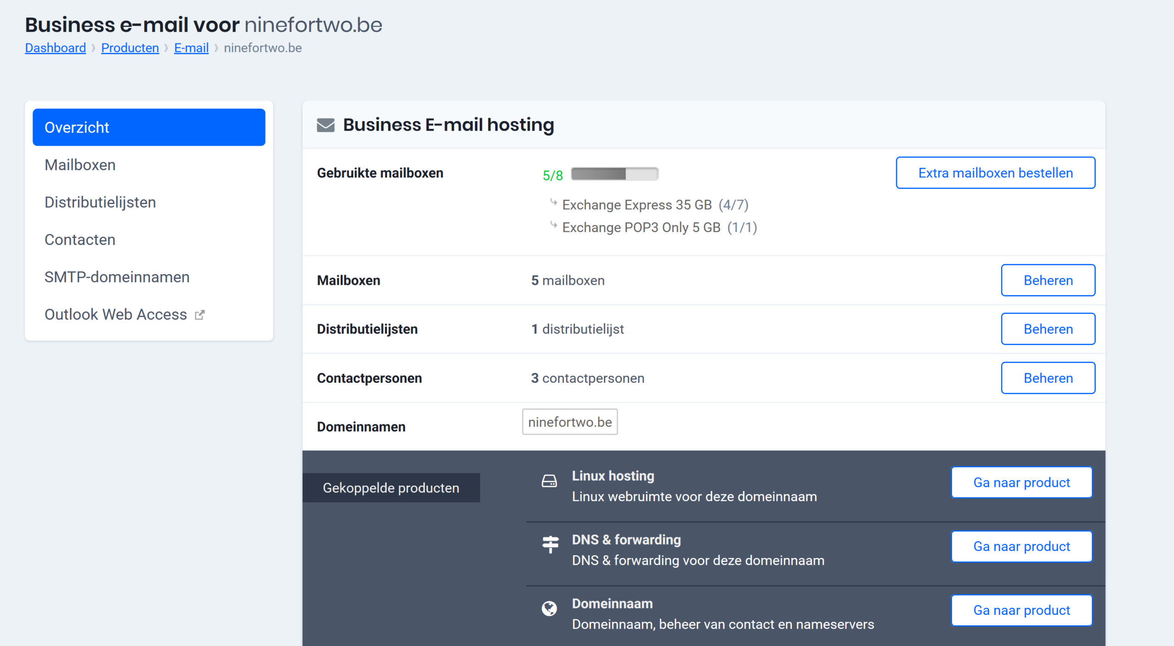Go to product for Domeinnaam
Screen dimensions: 1174x646
click(1022, 610)
